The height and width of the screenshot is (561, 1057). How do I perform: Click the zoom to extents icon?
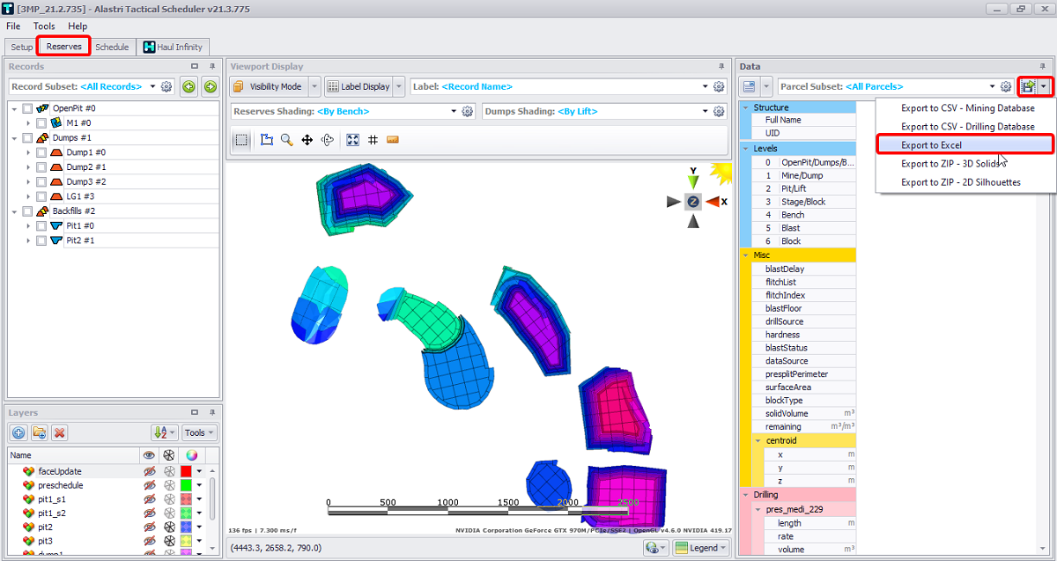(352, 140)
